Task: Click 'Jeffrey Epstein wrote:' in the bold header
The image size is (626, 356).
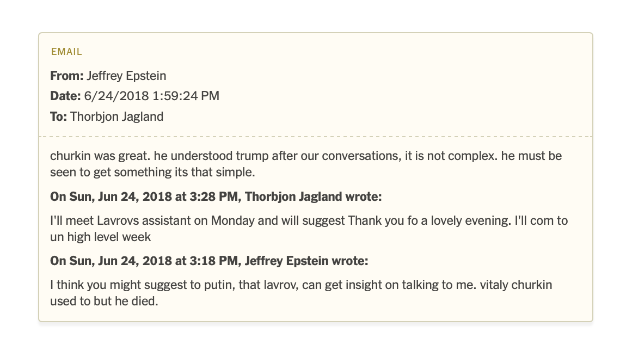Action: click(x=306, y=261)
